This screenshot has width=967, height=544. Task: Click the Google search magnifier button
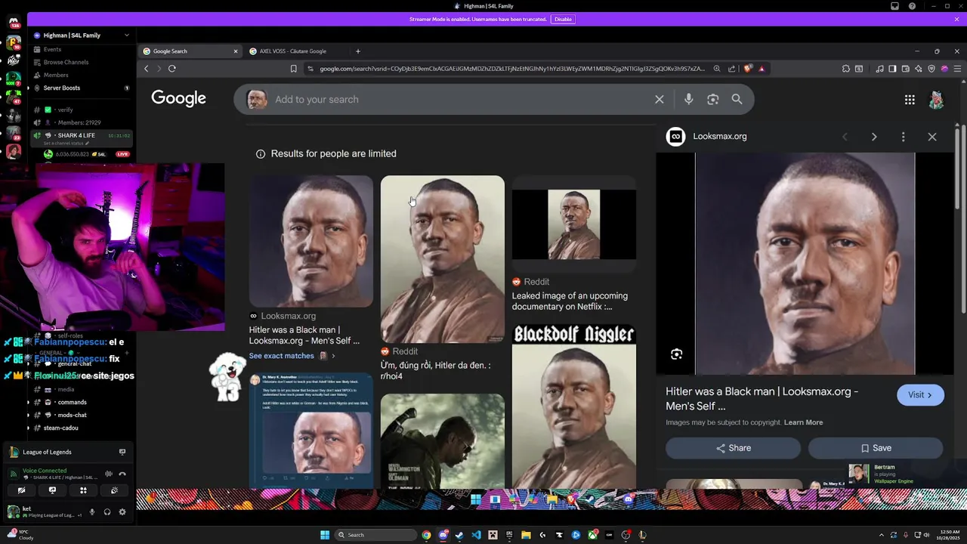coord(737,99)
